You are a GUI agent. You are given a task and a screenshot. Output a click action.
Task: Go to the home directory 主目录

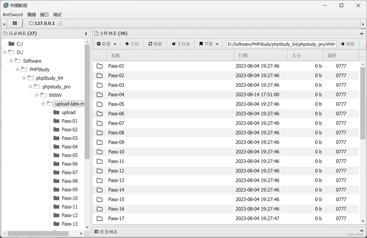[181, 44]
